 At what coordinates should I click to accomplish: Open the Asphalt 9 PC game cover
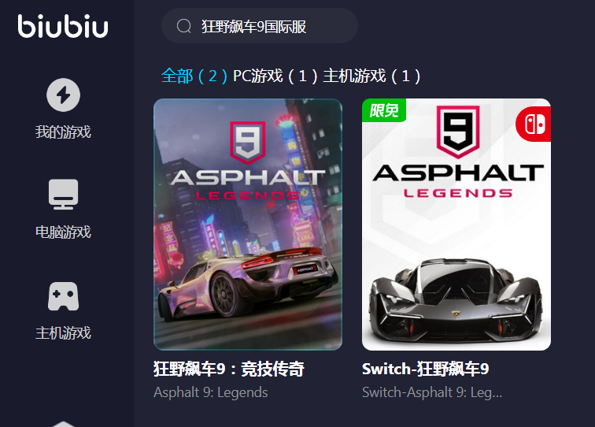click(248, 225)
